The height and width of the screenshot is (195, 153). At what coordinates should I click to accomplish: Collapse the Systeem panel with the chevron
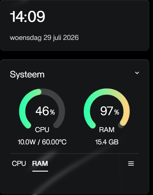(137, 73)
